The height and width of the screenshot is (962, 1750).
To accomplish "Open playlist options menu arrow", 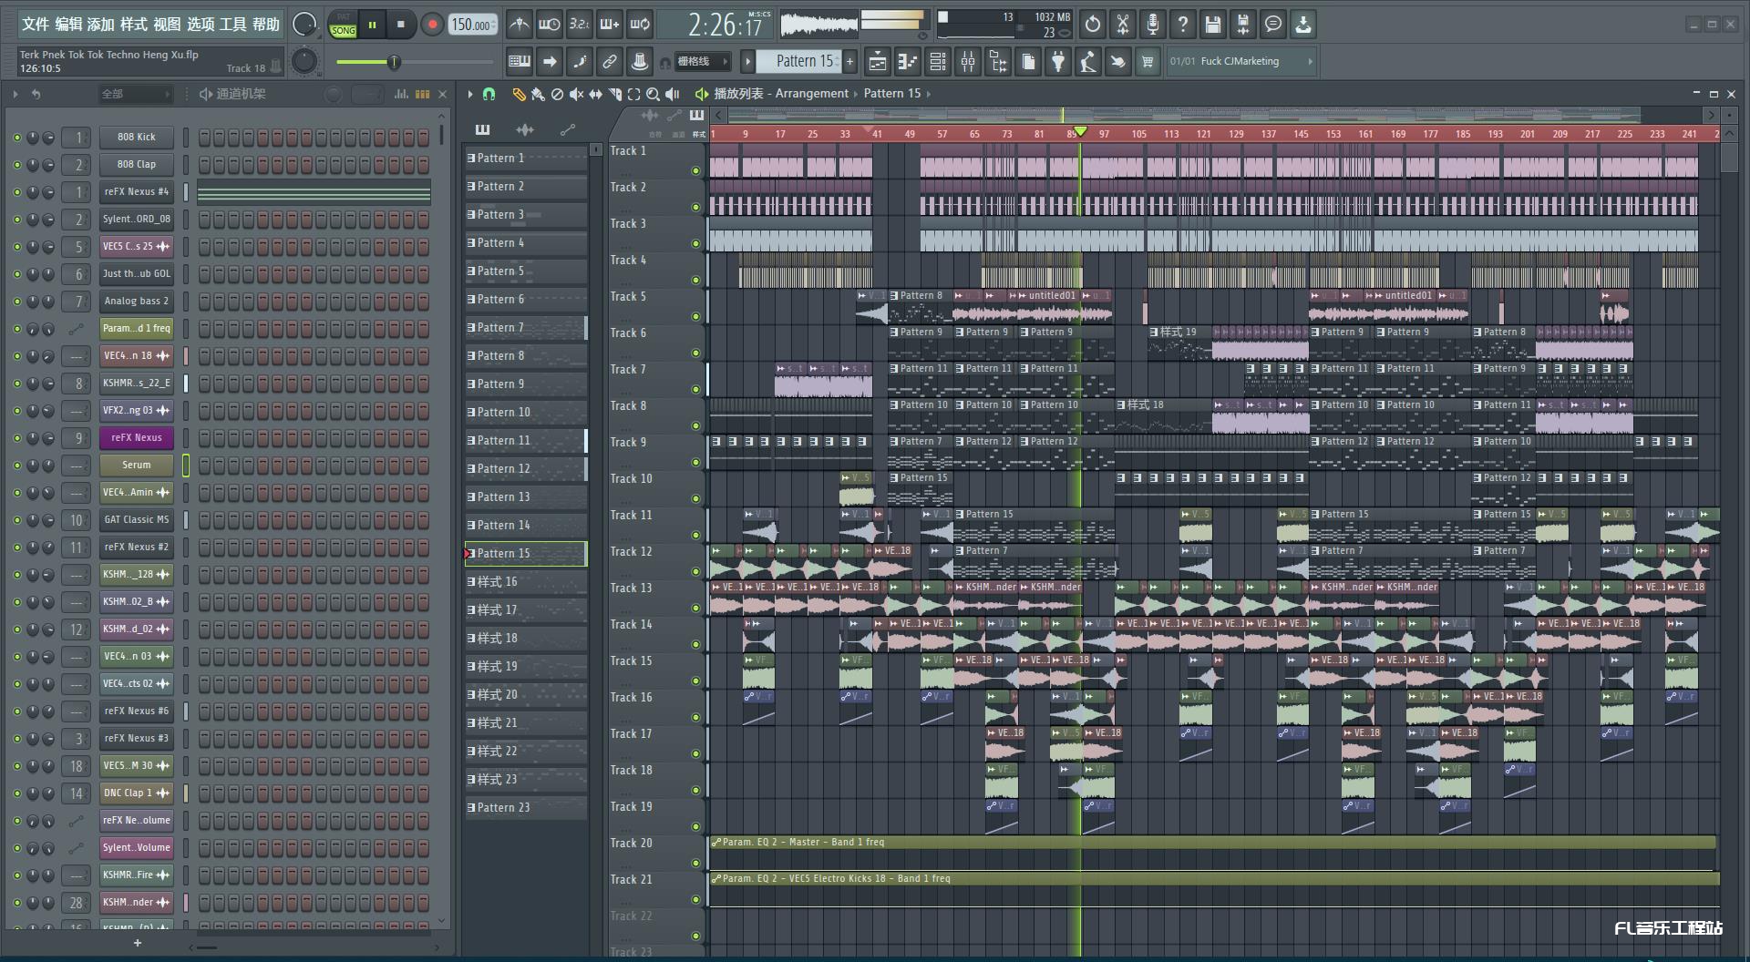I will (470, 94).
